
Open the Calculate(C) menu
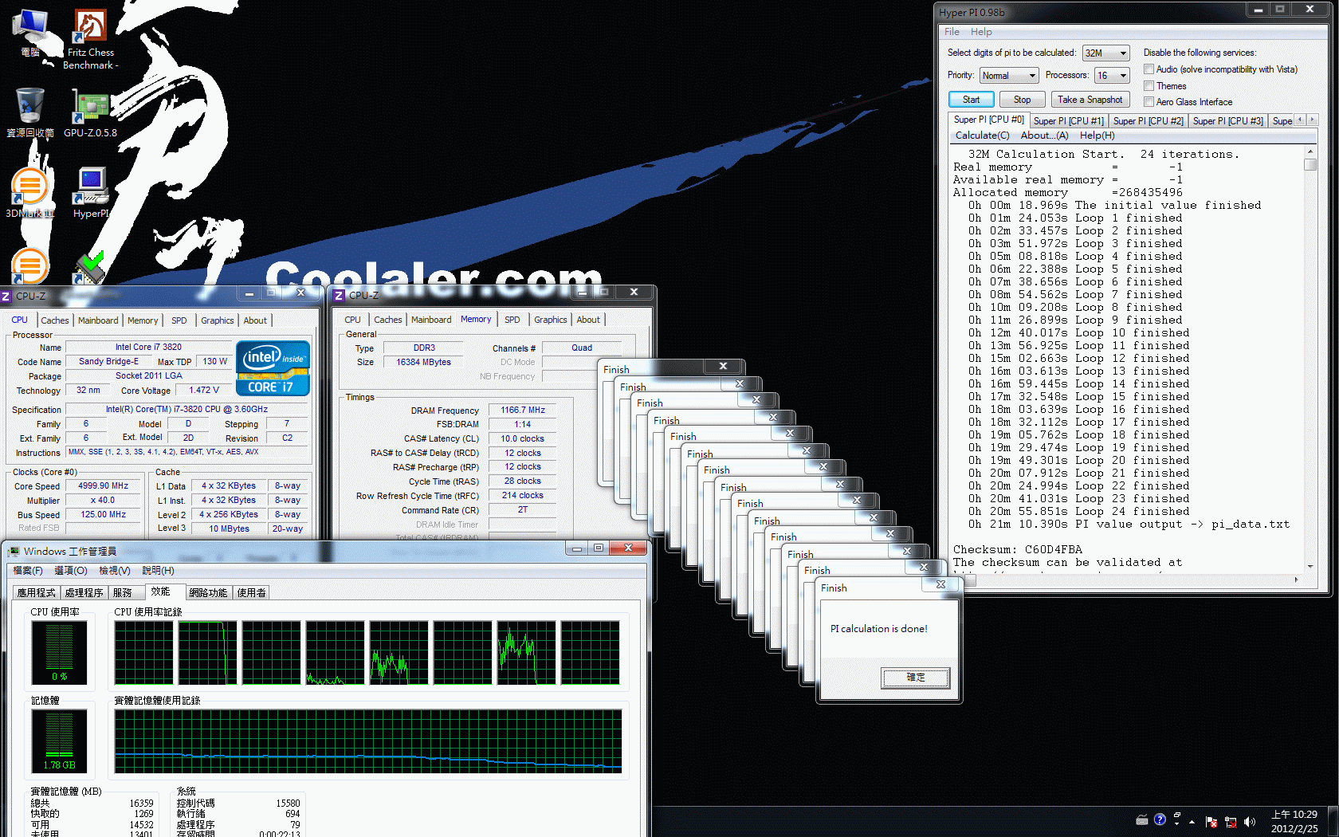pyautogui.click(x=982, y=136)
